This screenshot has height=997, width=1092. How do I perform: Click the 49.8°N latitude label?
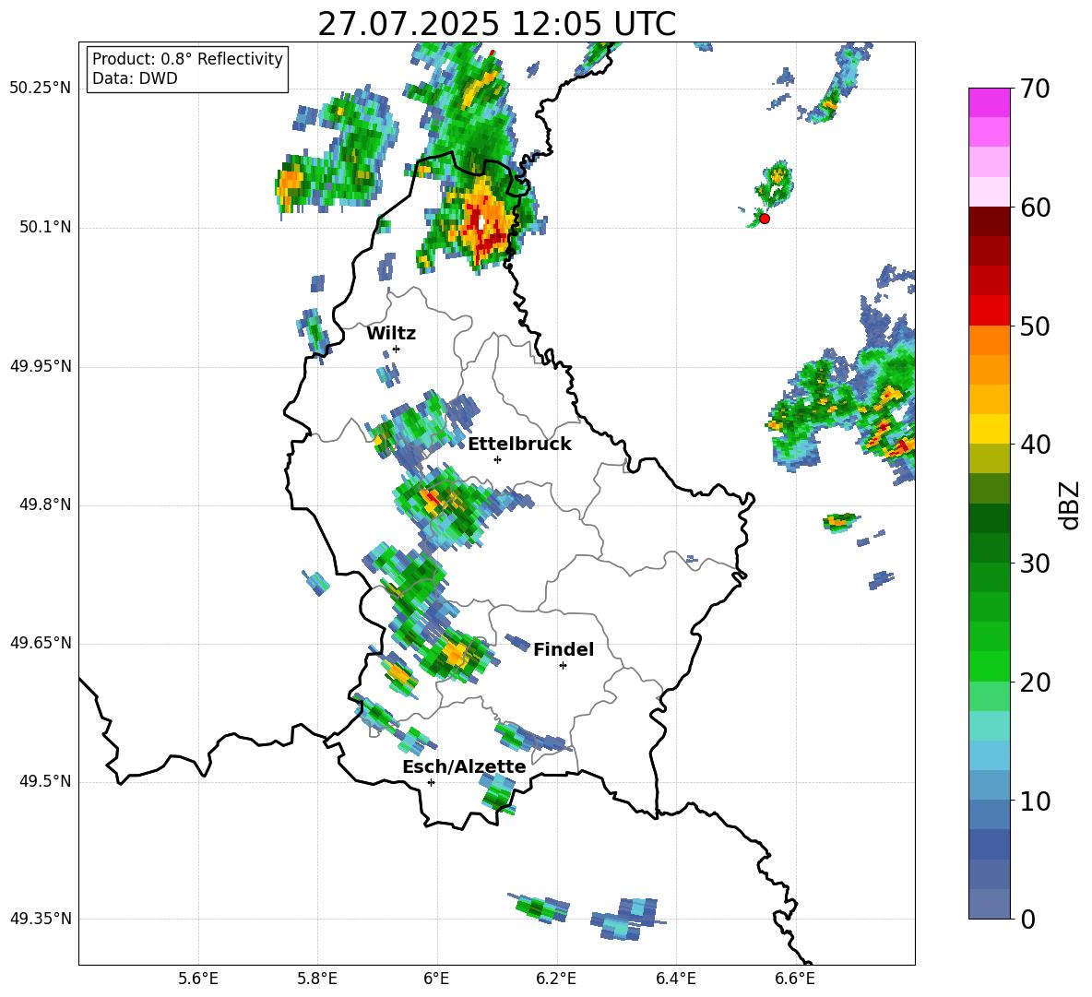45,504
